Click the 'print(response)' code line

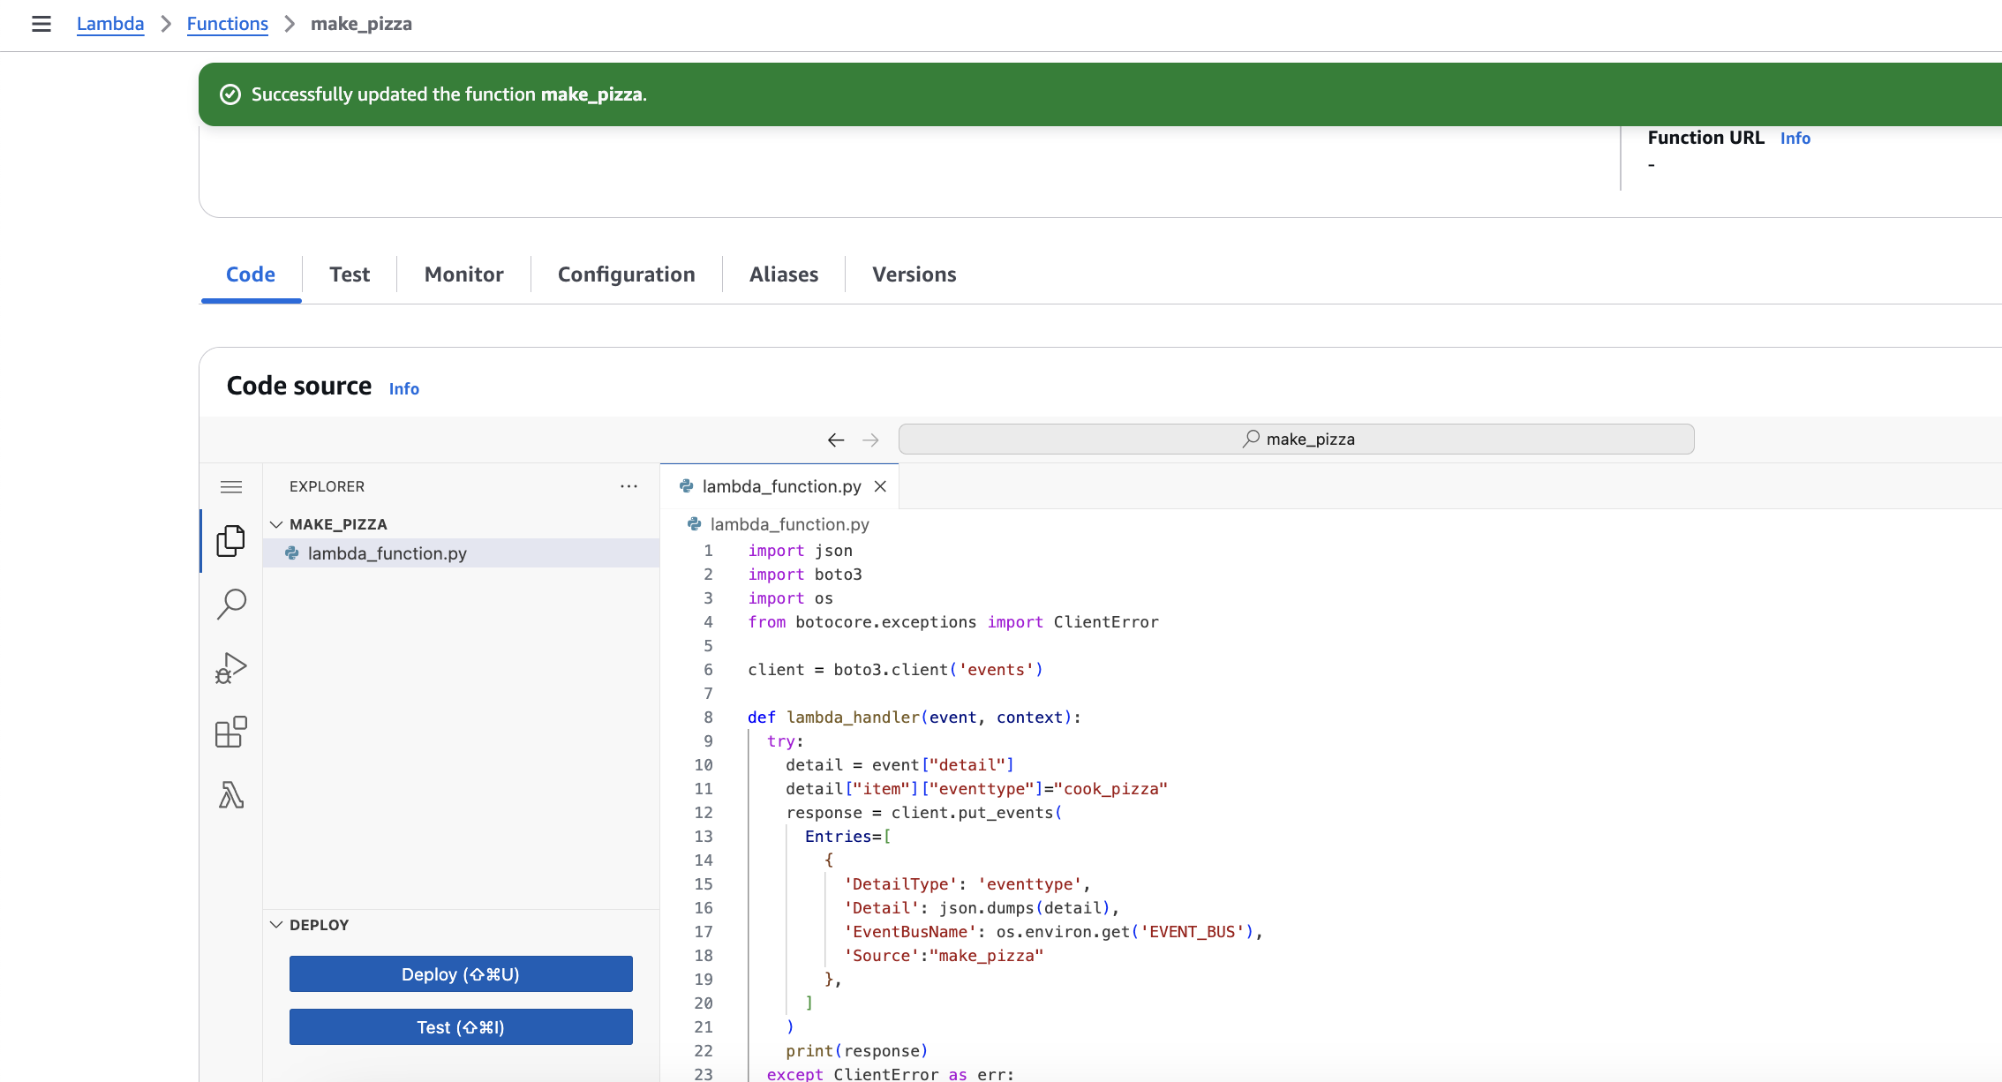pos(856,1051)
